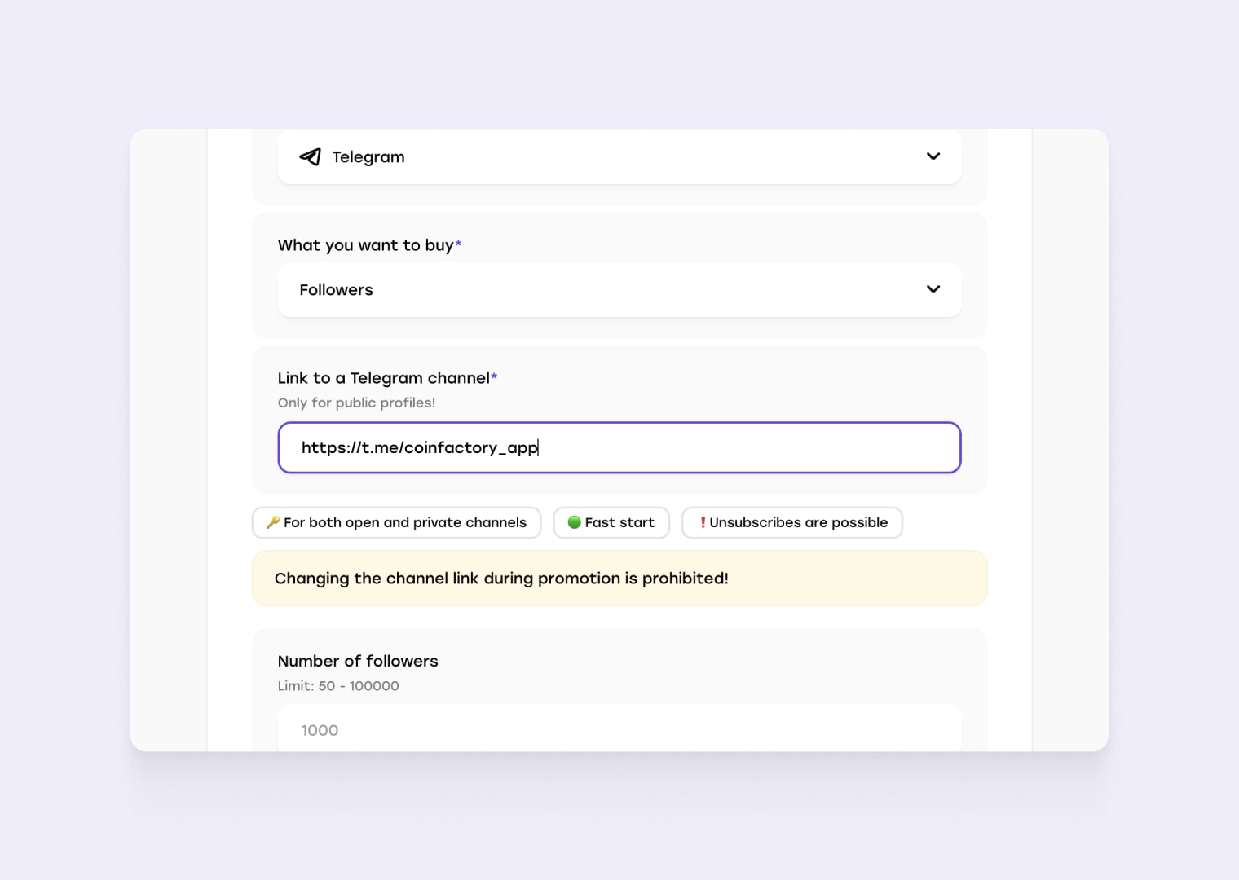The height and width of the screenshot is (880, 1239).
Task: Open the Followers service dropdown
Action: click(619, 289)
